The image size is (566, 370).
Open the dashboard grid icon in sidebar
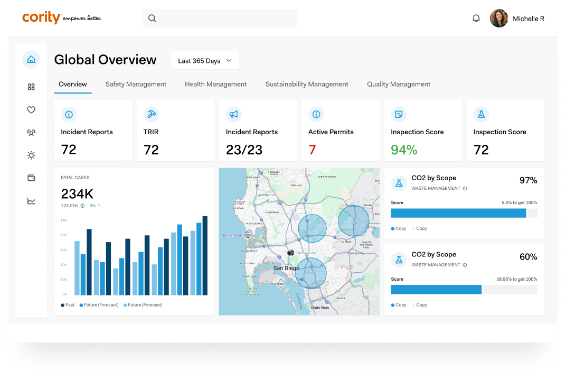pyautogui.click(x=31, y=86)
